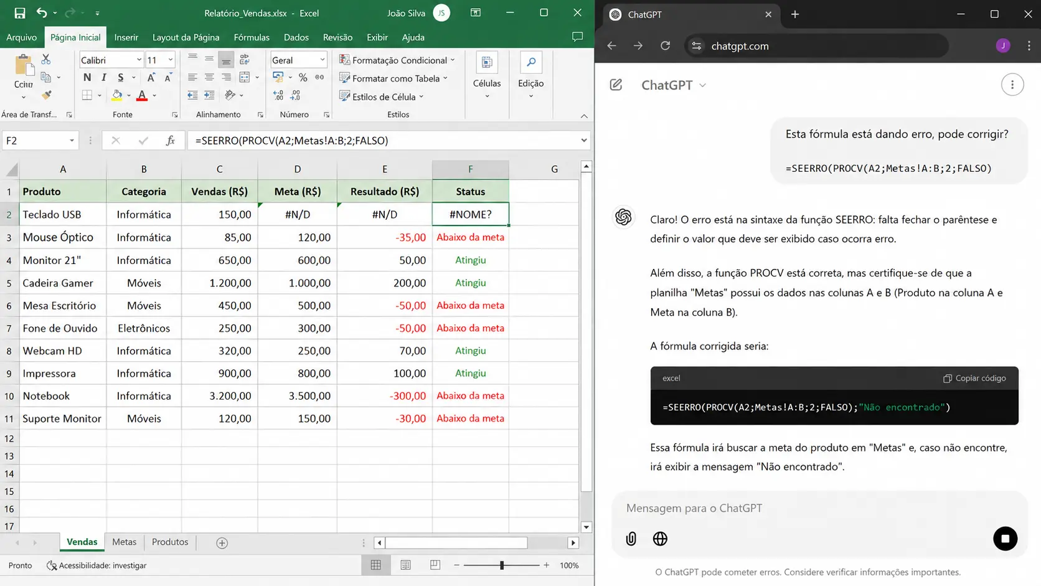Viewport: 1041px width, 586px height.
Task: Open the Células group button
Action: 487,76
